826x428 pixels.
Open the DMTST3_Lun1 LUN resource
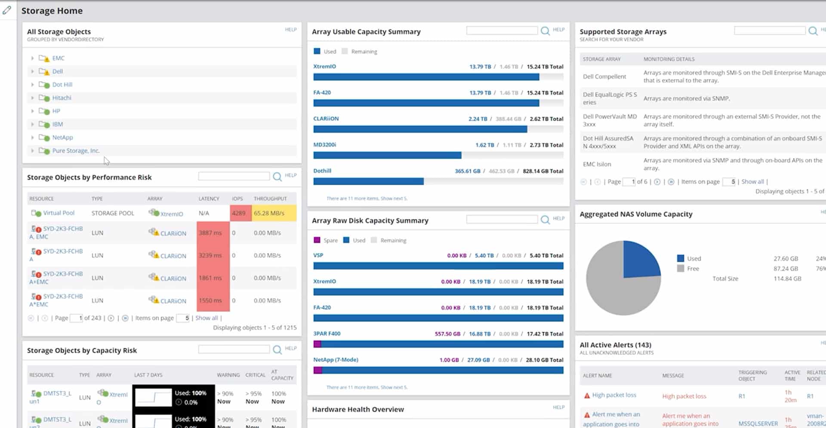pyautogui.click(x=51, y=397)
